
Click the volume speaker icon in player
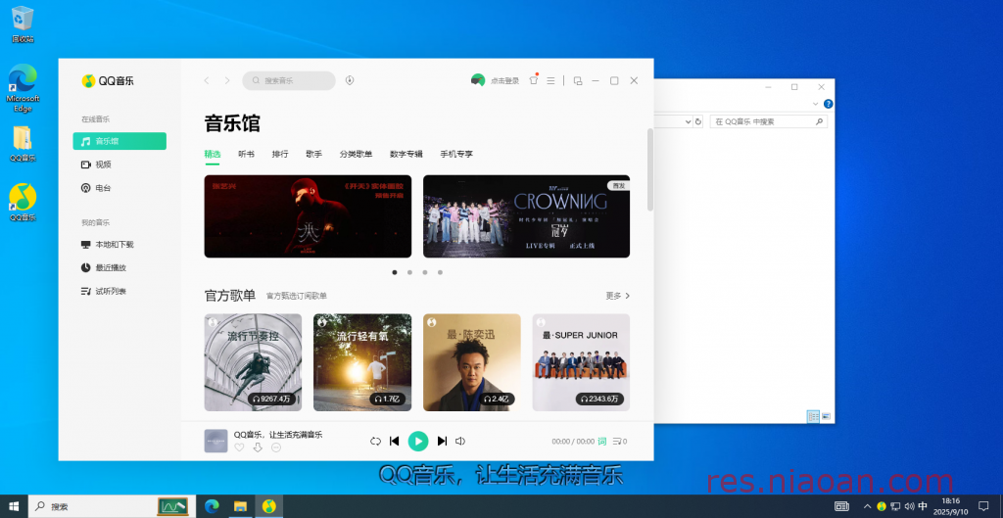click(x=460, y=442)
